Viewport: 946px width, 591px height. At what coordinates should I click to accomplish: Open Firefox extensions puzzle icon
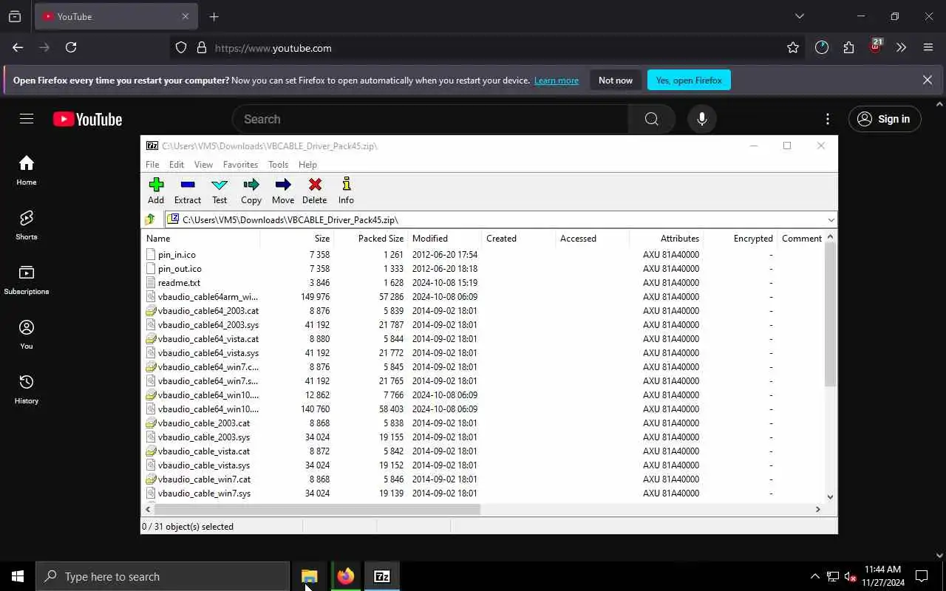point(848,47)
